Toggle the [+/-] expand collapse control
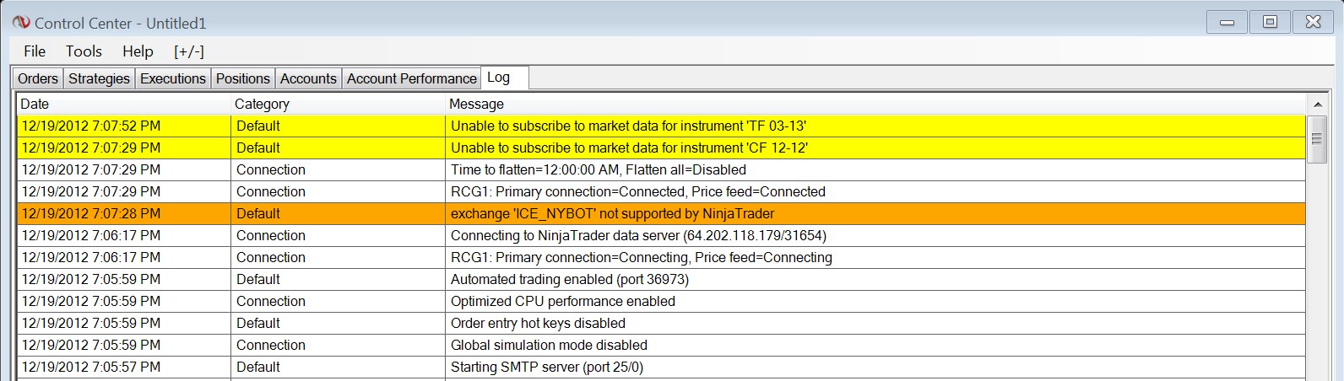 click(189, 51)
